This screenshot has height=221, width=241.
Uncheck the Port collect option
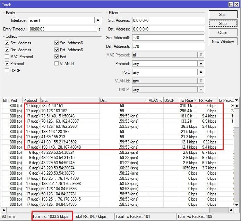(x=57, y=57)
